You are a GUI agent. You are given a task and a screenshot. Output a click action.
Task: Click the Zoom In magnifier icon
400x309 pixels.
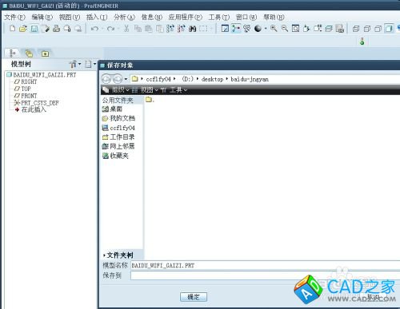(274, 28)
